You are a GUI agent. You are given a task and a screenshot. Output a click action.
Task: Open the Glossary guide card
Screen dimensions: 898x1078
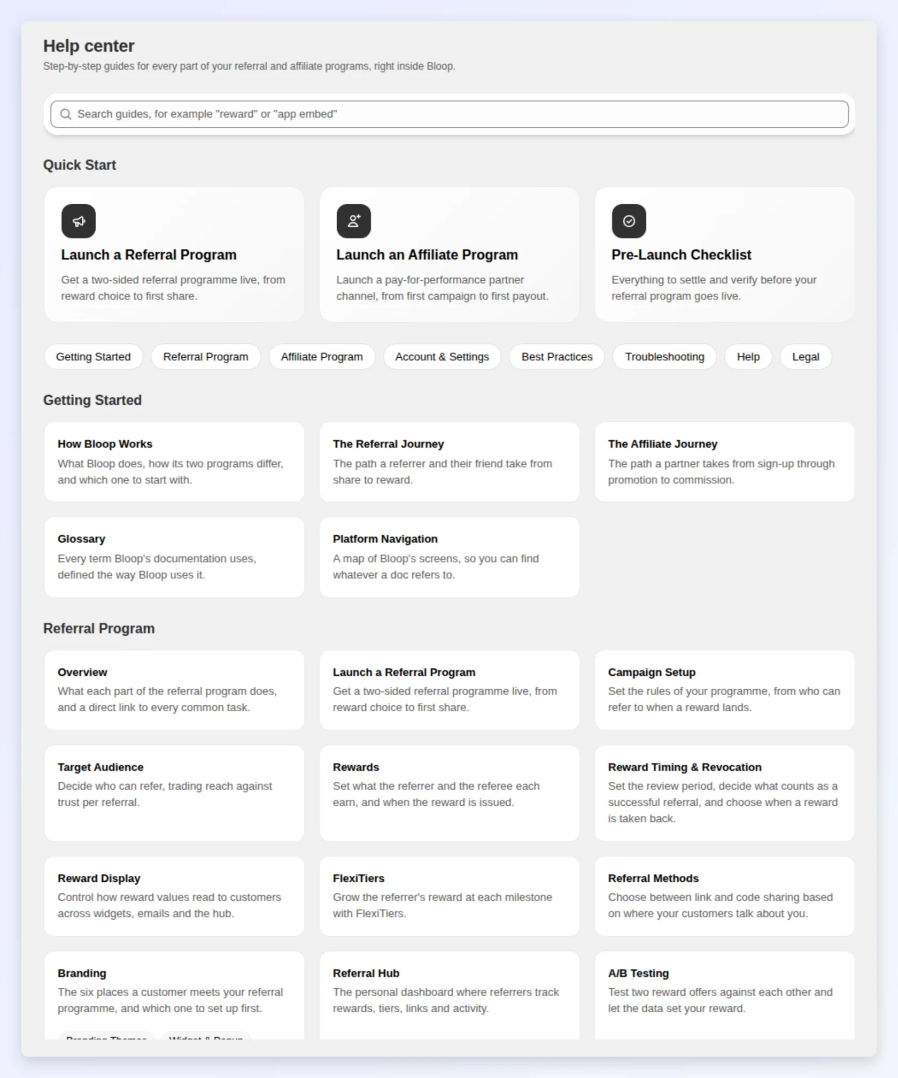[174, 557]
